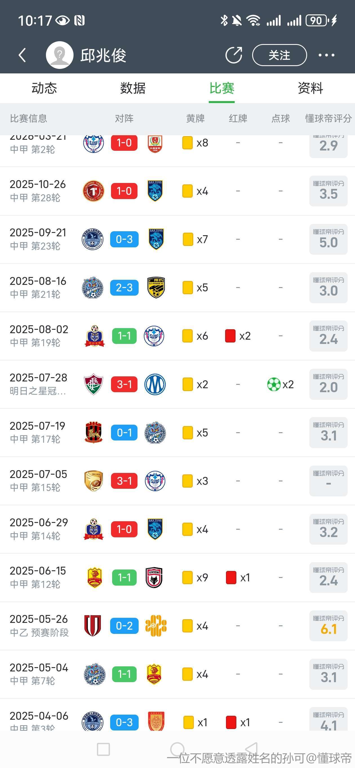The image size is (355, 768).
Task: Switch to the 数据 tab
Action: click(133, 88)
